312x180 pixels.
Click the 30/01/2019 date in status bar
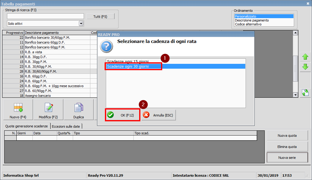(x=268, y=175)
